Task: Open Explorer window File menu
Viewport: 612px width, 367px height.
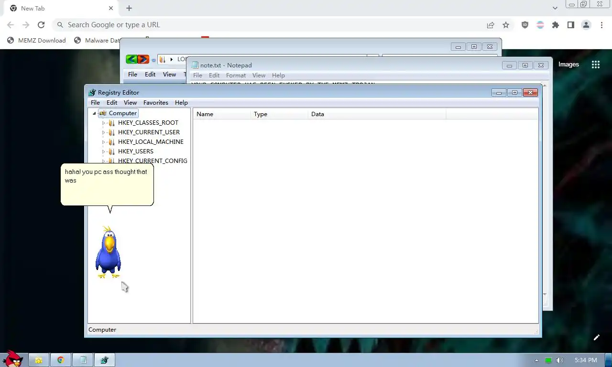Action: point(132,75)
